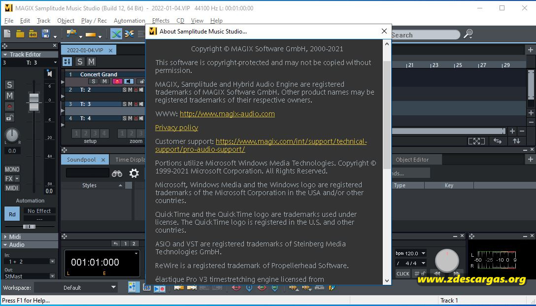
Task: Click the red lips icon in bottom toolbar
Action: click(236, 288)
